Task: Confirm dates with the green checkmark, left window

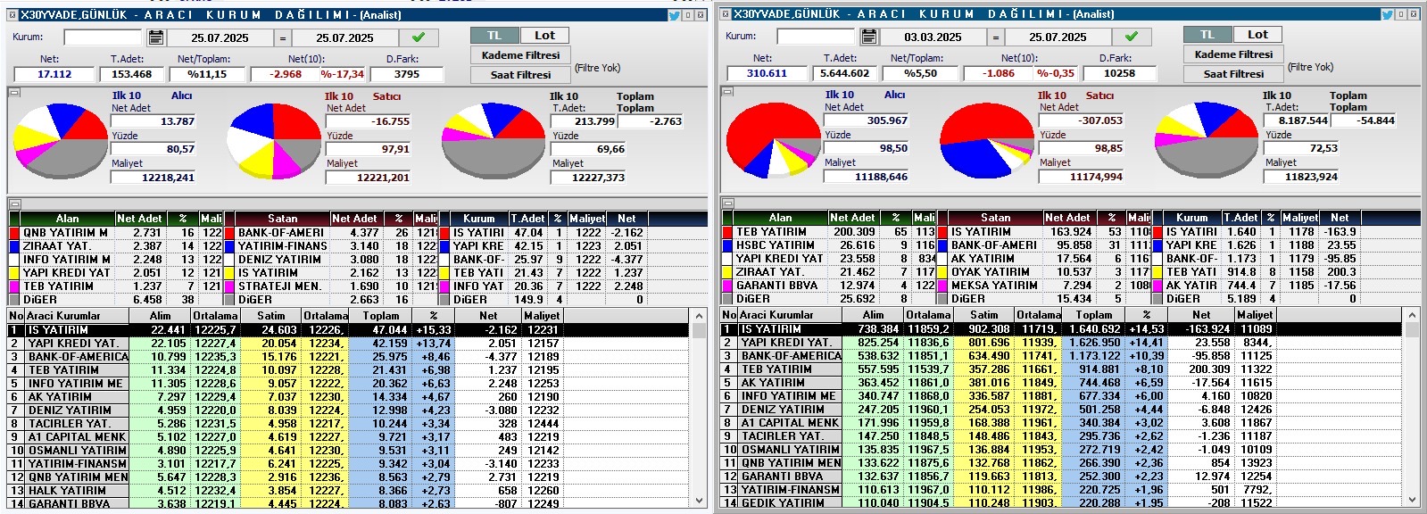Action: 419,37
